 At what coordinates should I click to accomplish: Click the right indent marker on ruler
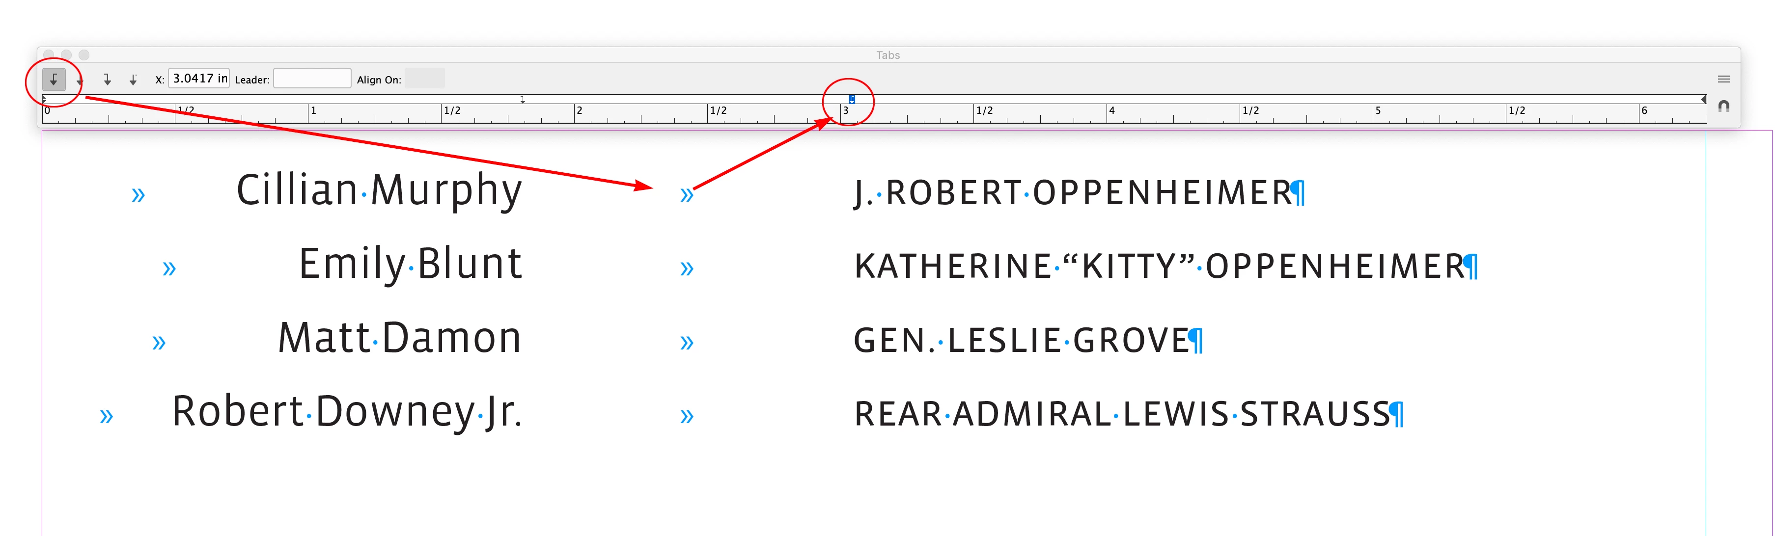click(x=1703, y=99)
